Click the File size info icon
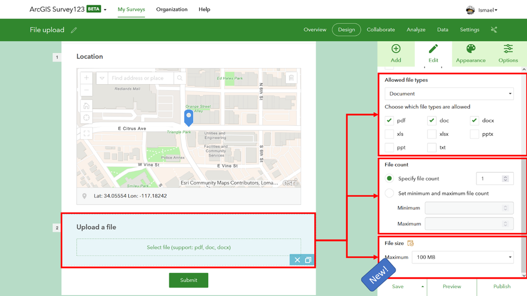 point(410,243)
